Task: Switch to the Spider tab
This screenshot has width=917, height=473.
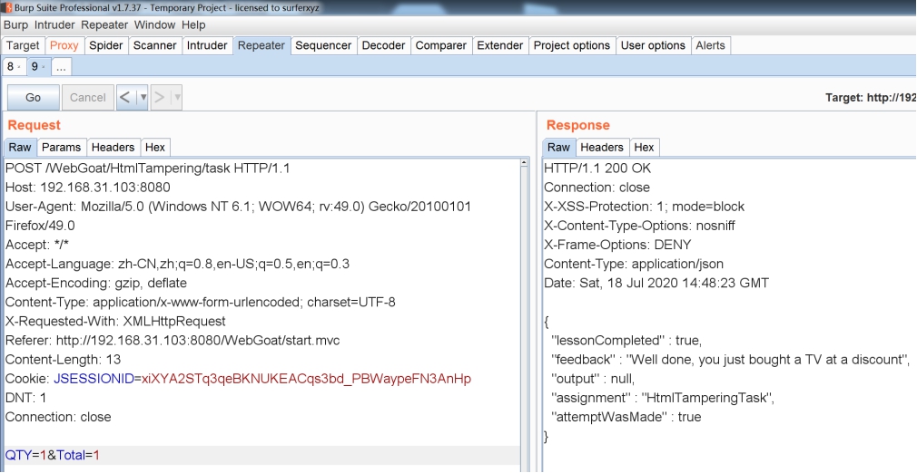Action: [x=106, y=45]
